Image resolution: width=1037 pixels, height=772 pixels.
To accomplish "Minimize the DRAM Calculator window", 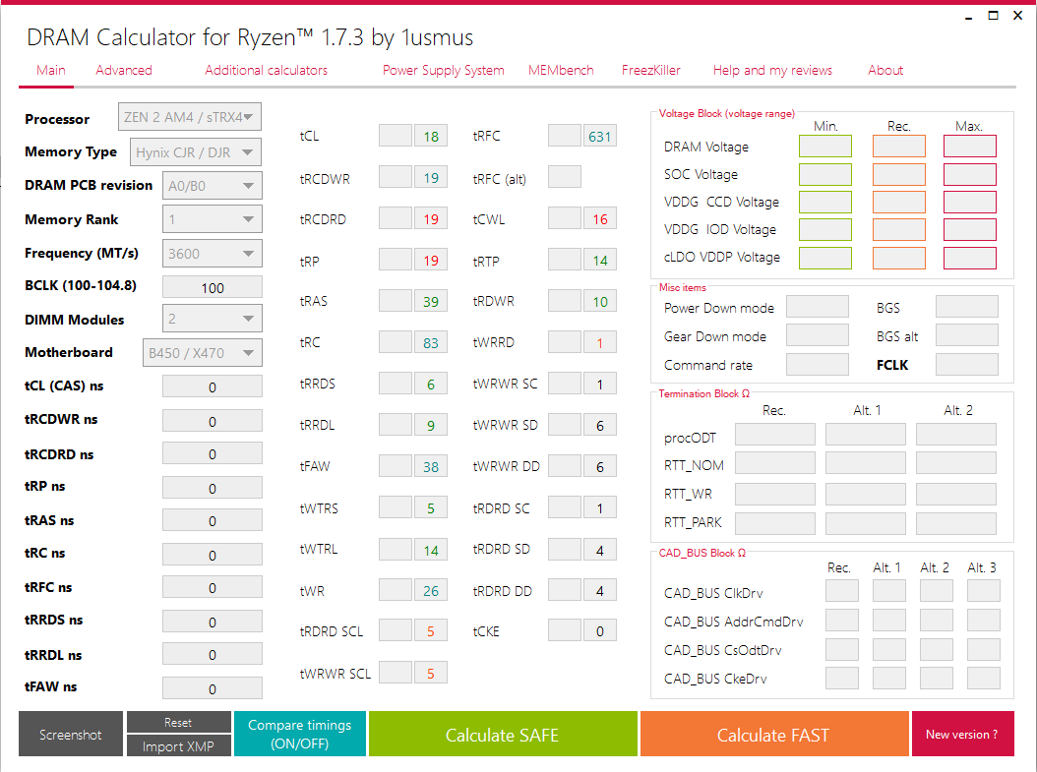I will tap(969, 16).
